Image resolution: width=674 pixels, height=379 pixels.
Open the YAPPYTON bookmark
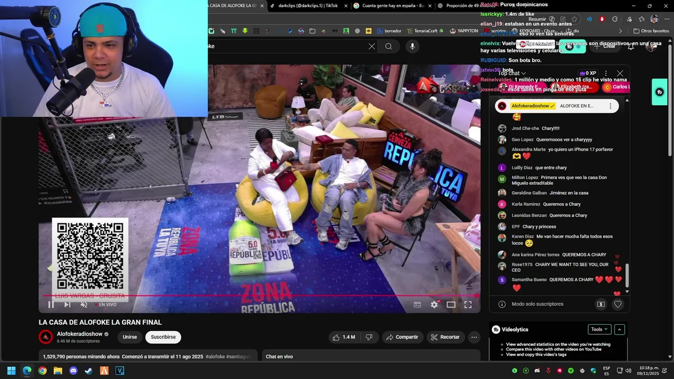(x=464, y=31)
